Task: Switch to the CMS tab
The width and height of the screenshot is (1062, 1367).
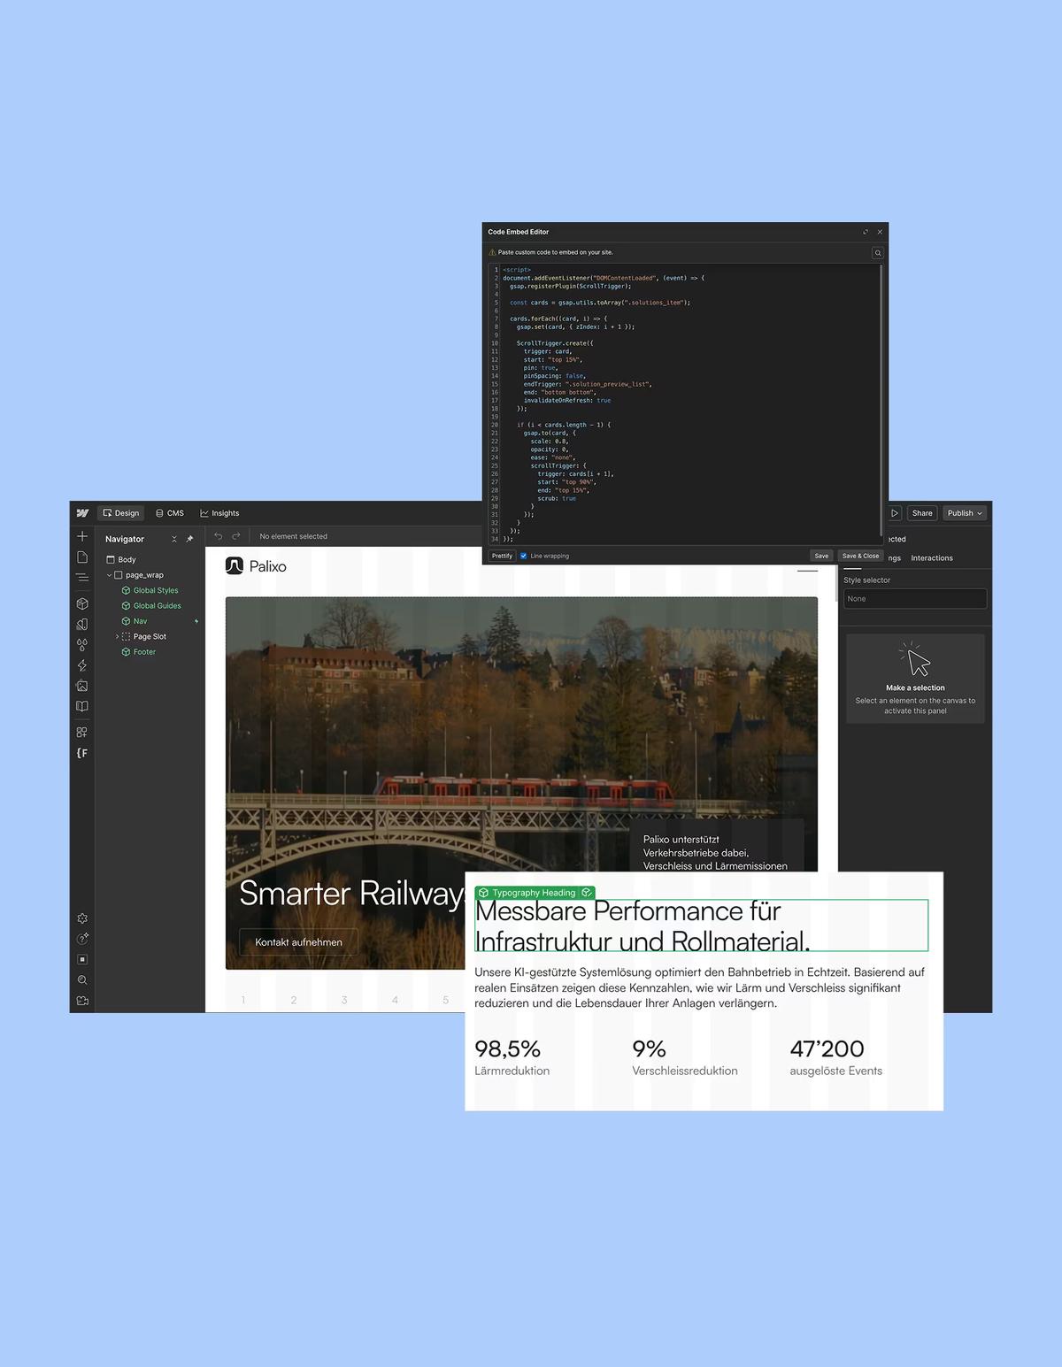Action: 170,513
